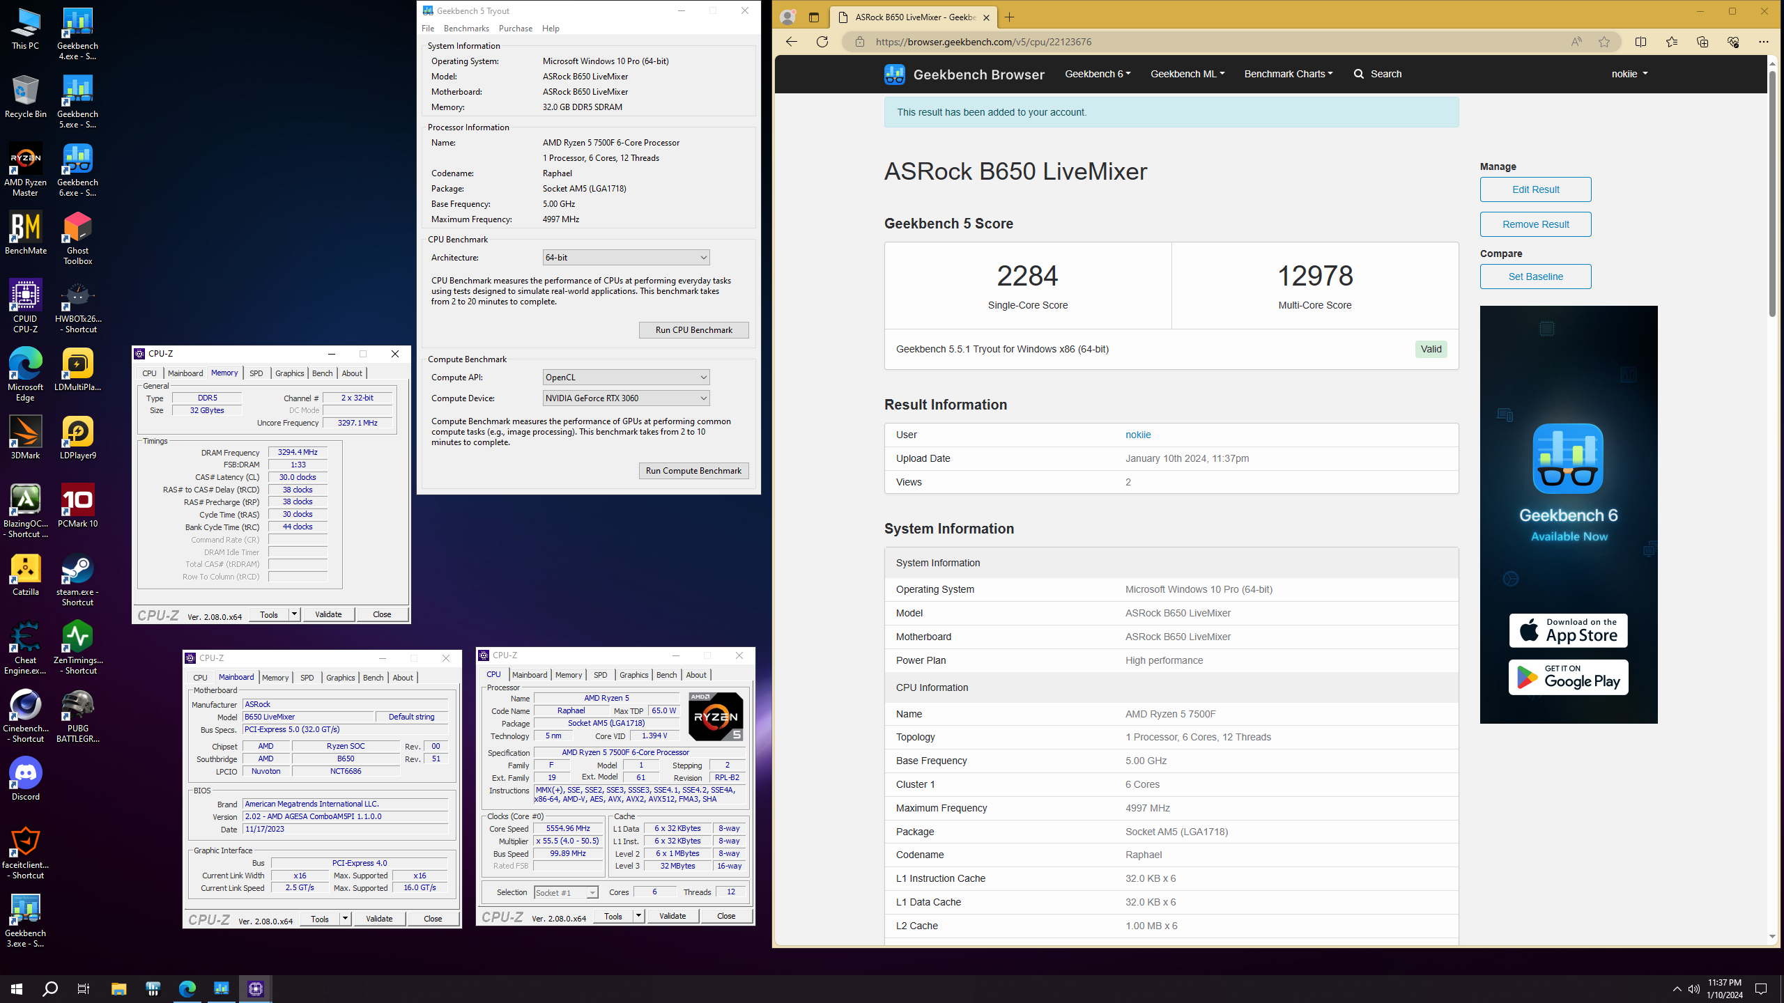This screenshot has height=1003, width=1784.
Task: Open taskbar Search
Action: 50,988
